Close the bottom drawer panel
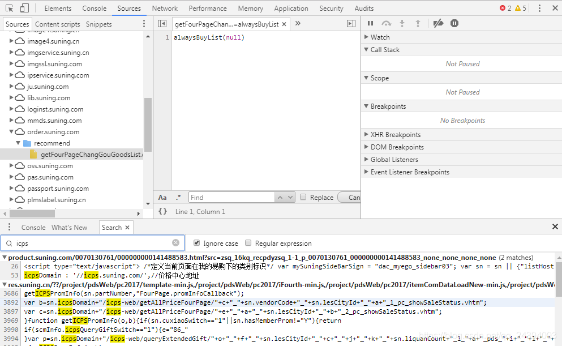 pos(555,227)
